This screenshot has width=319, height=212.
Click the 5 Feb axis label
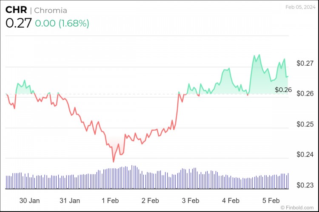coord(271,201)
